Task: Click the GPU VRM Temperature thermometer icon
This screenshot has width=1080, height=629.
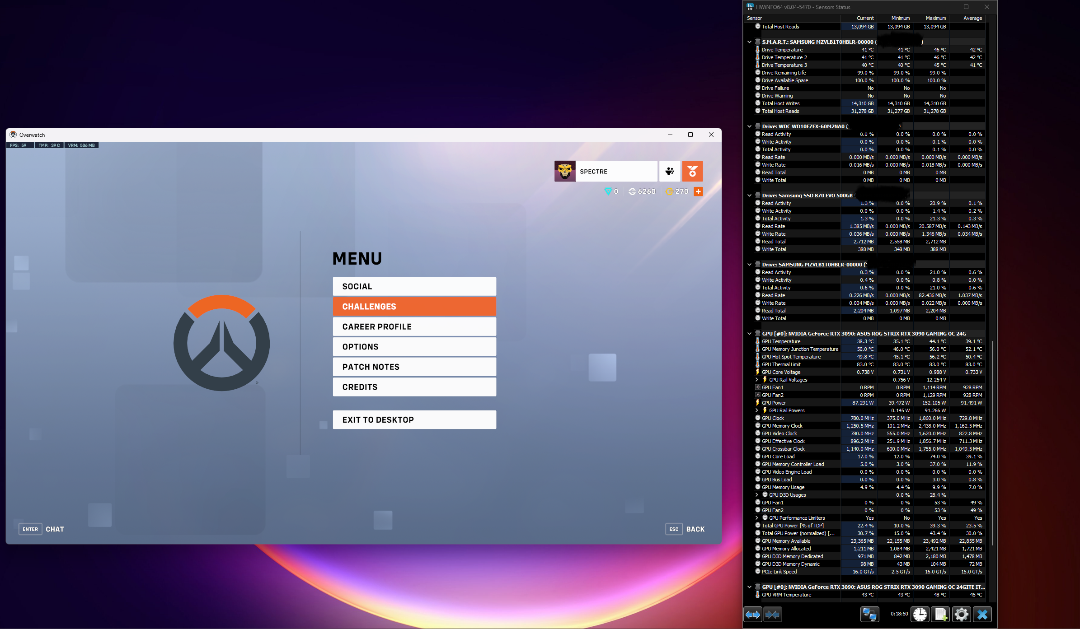Action: tap(758, 595)
